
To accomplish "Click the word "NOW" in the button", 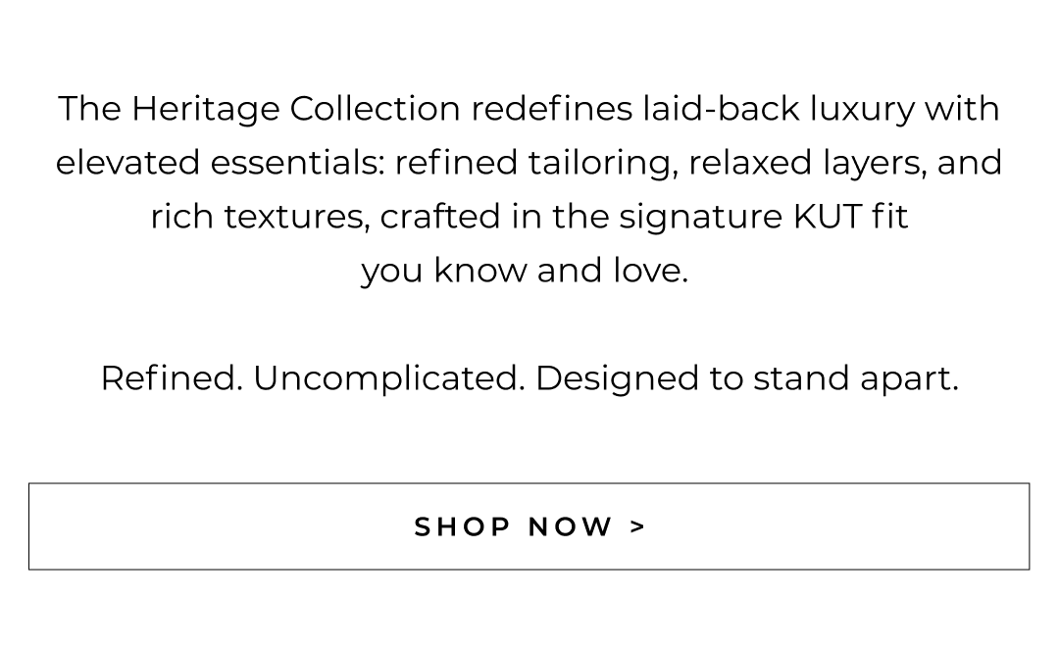I will (x=571, y=527).
